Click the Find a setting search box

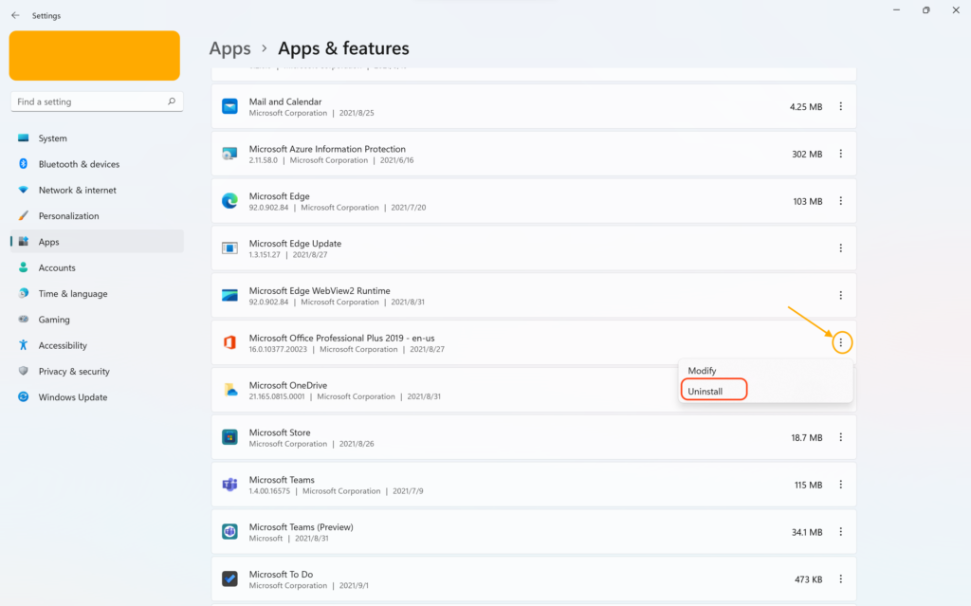pos(90,101)
